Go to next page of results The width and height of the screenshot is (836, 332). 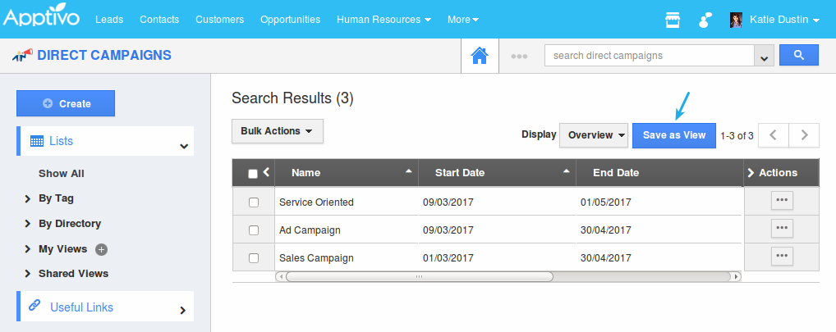[804, 135]
